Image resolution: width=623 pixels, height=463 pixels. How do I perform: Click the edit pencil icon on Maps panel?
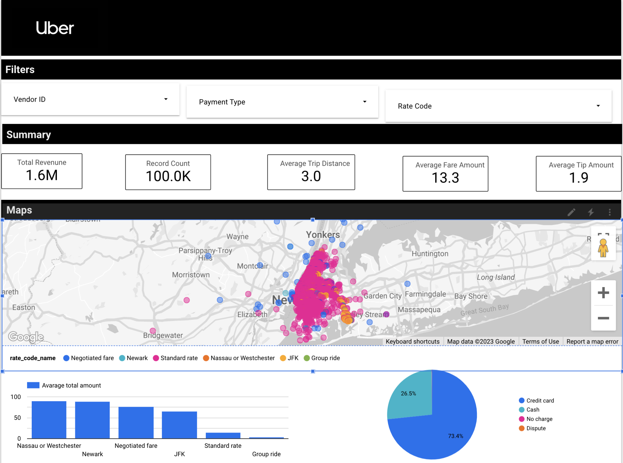coord(571,212)
